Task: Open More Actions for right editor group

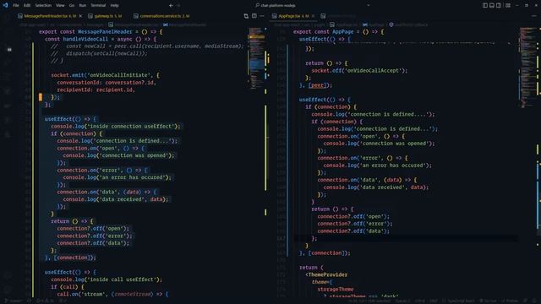Action: coord(534,16)
